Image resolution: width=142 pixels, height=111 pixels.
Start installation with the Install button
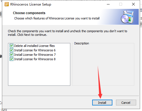click(102, 103)
